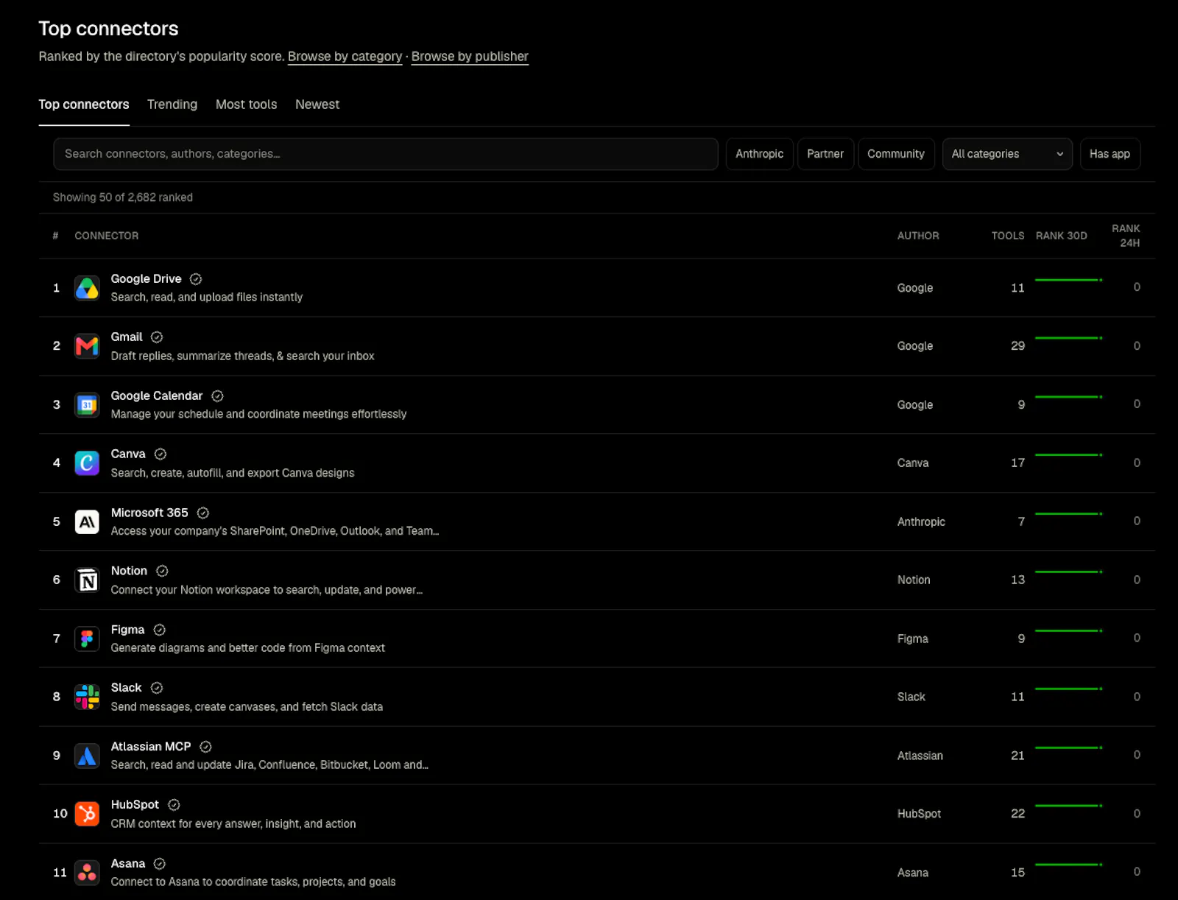Click verified badge next to HubSpot

[x=174, y=805]
